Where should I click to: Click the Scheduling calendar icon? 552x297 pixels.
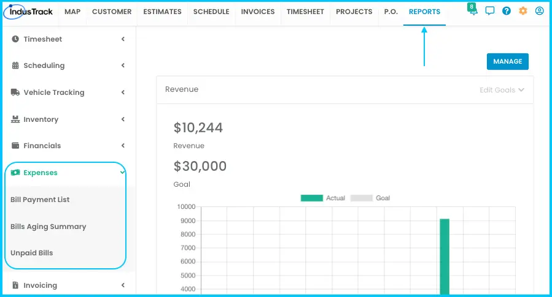pyautogui.click(x=15, y=66)
